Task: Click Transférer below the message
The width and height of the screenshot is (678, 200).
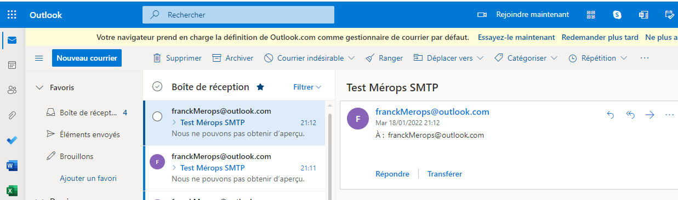Action: point(445,174)
